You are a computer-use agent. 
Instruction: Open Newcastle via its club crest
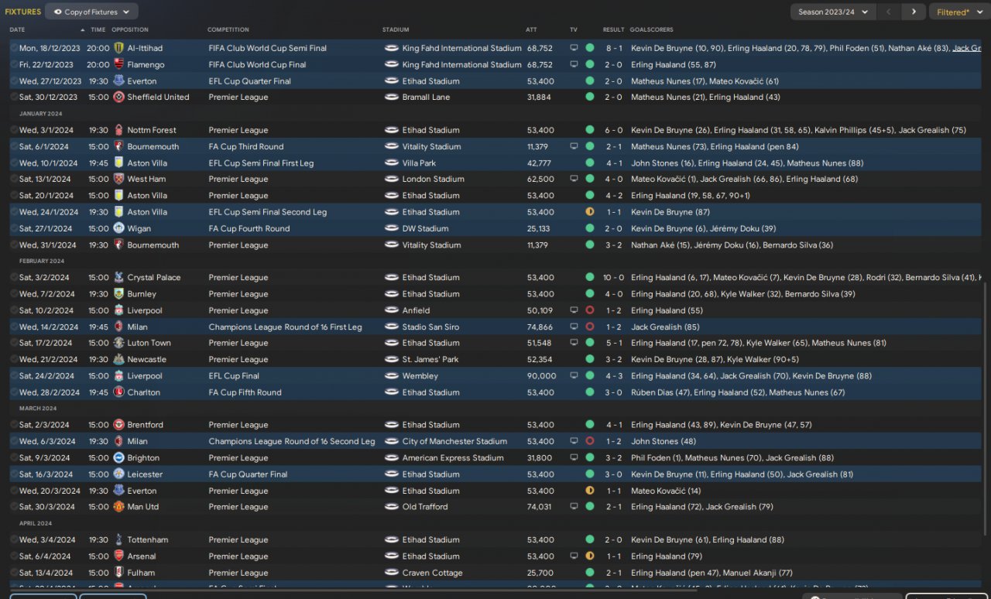(x=118, y=360)
